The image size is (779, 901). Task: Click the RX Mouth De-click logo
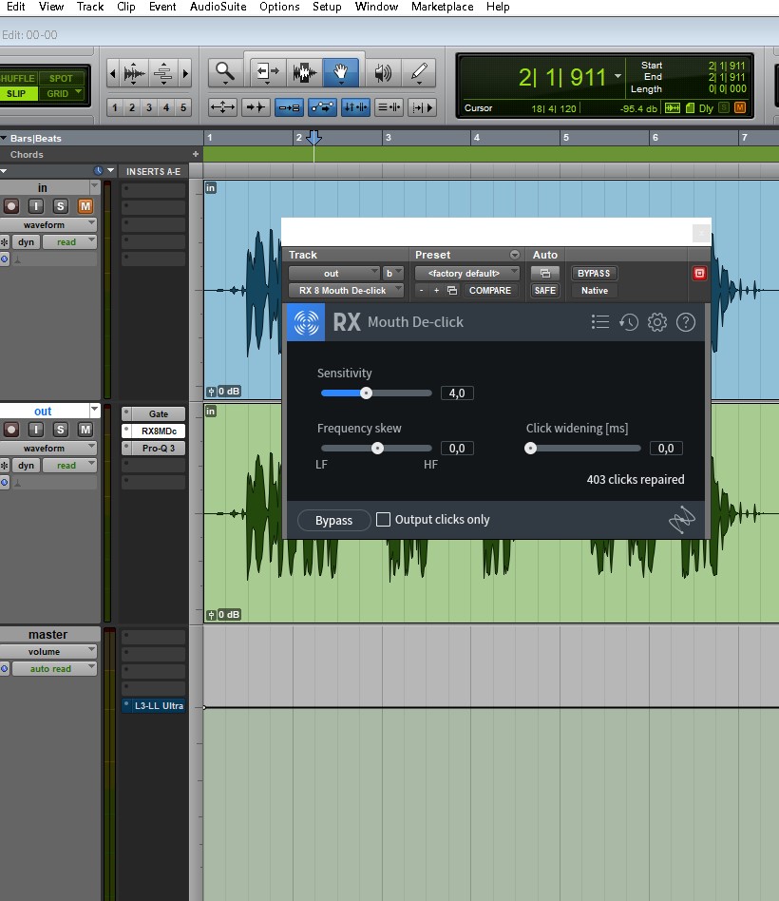[x=306, y=322]
